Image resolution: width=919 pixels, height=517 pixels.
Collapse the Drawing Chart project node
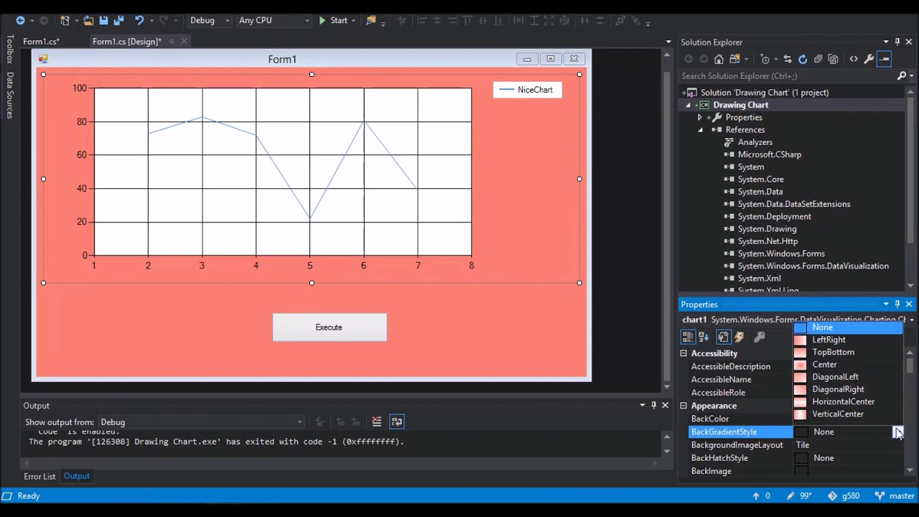tap(688, 105)
